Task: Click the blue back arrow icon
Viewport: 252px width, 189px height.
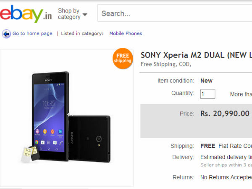Action: [x=6, y=34]
